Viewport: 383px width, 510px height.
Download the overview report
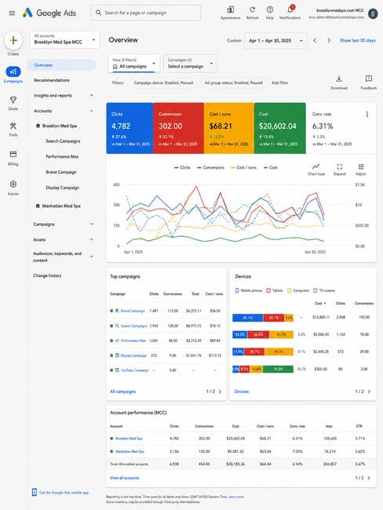pyautogui.click(x=339, y=79)
